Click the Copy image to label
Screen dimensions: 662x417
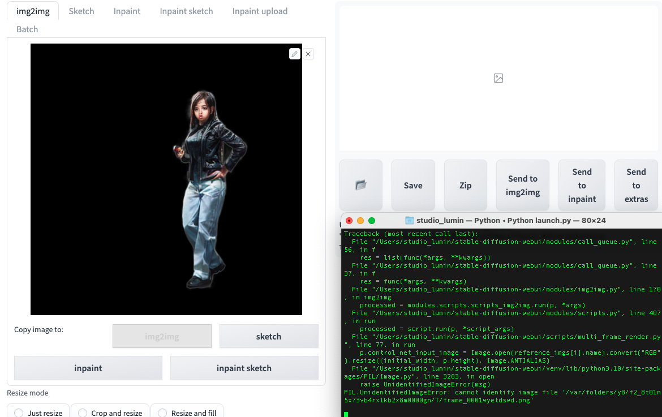(39, 329)
